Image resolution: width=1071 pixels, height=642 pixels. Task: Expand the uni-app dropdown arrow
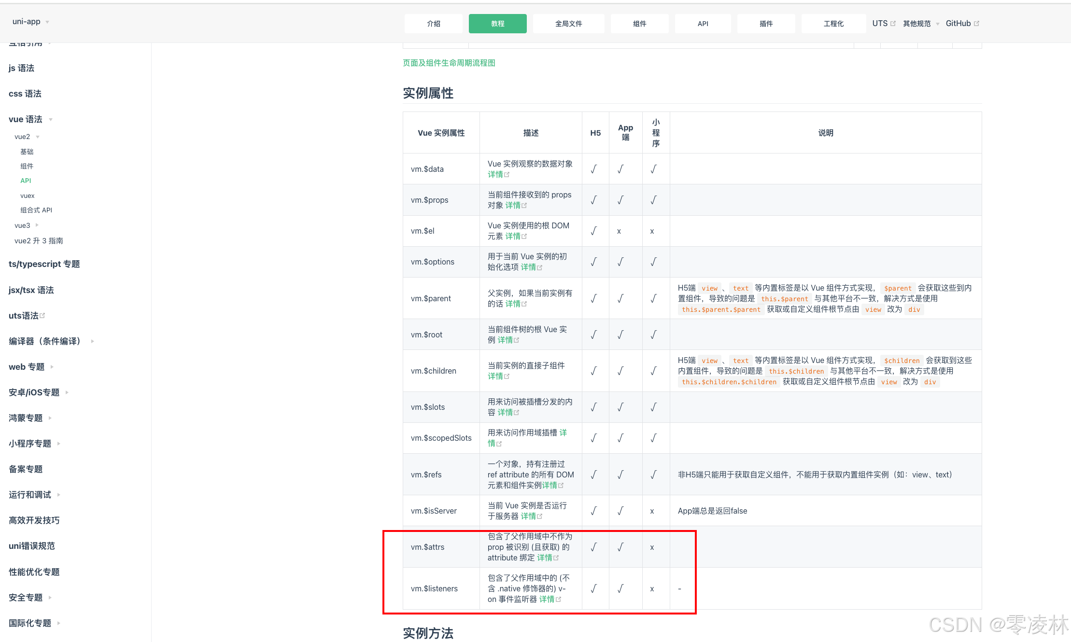tap(47, 22)
